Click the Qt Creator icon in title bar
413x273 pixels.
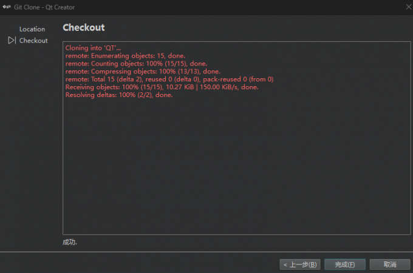click(x=7, y=7)
